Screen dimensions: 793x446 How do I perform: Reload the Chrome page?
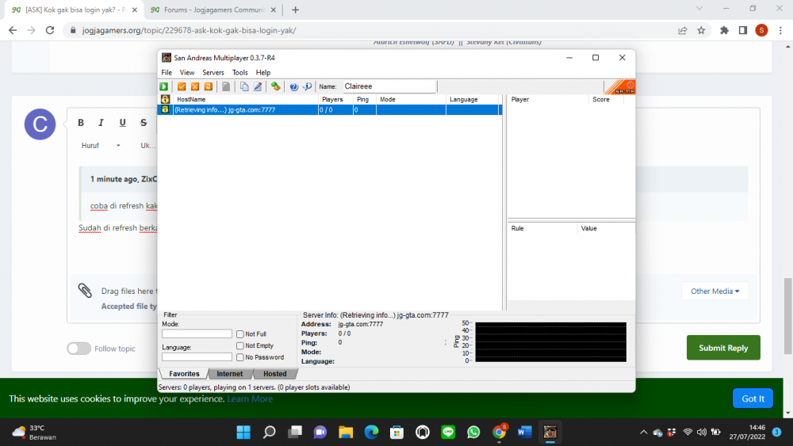pyautogui.click(x=49, y=30)
